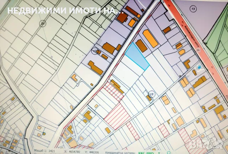Viewport: 228px width, 154px height.
Task: Click the blue marker icon near the highway
Action: (199, 67)
